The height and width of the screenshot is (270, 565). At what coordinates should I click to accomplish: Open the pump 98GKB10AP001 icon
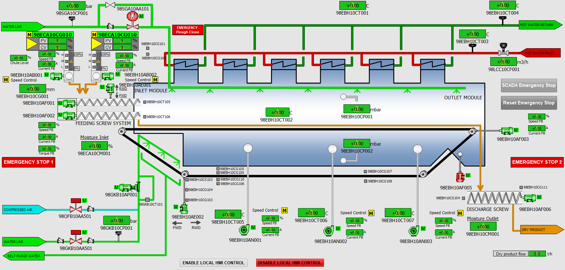[128, 187]
